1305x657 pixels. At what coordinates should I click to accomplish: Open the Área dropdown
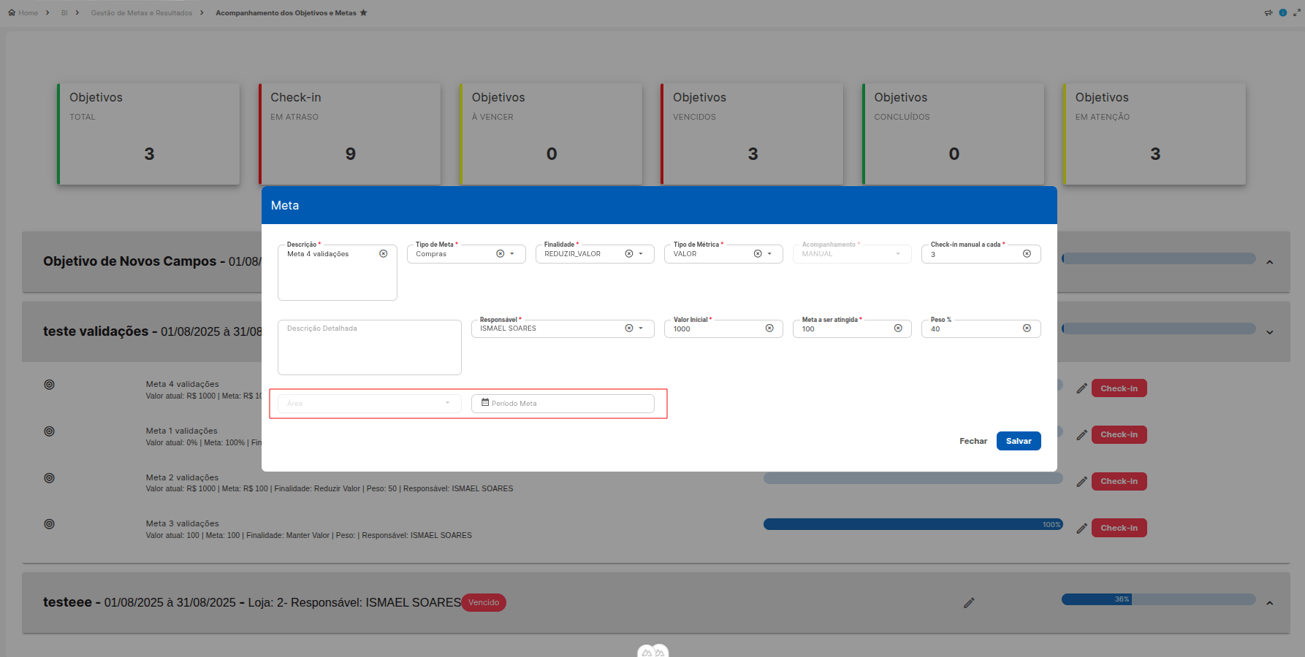point(370,403)
